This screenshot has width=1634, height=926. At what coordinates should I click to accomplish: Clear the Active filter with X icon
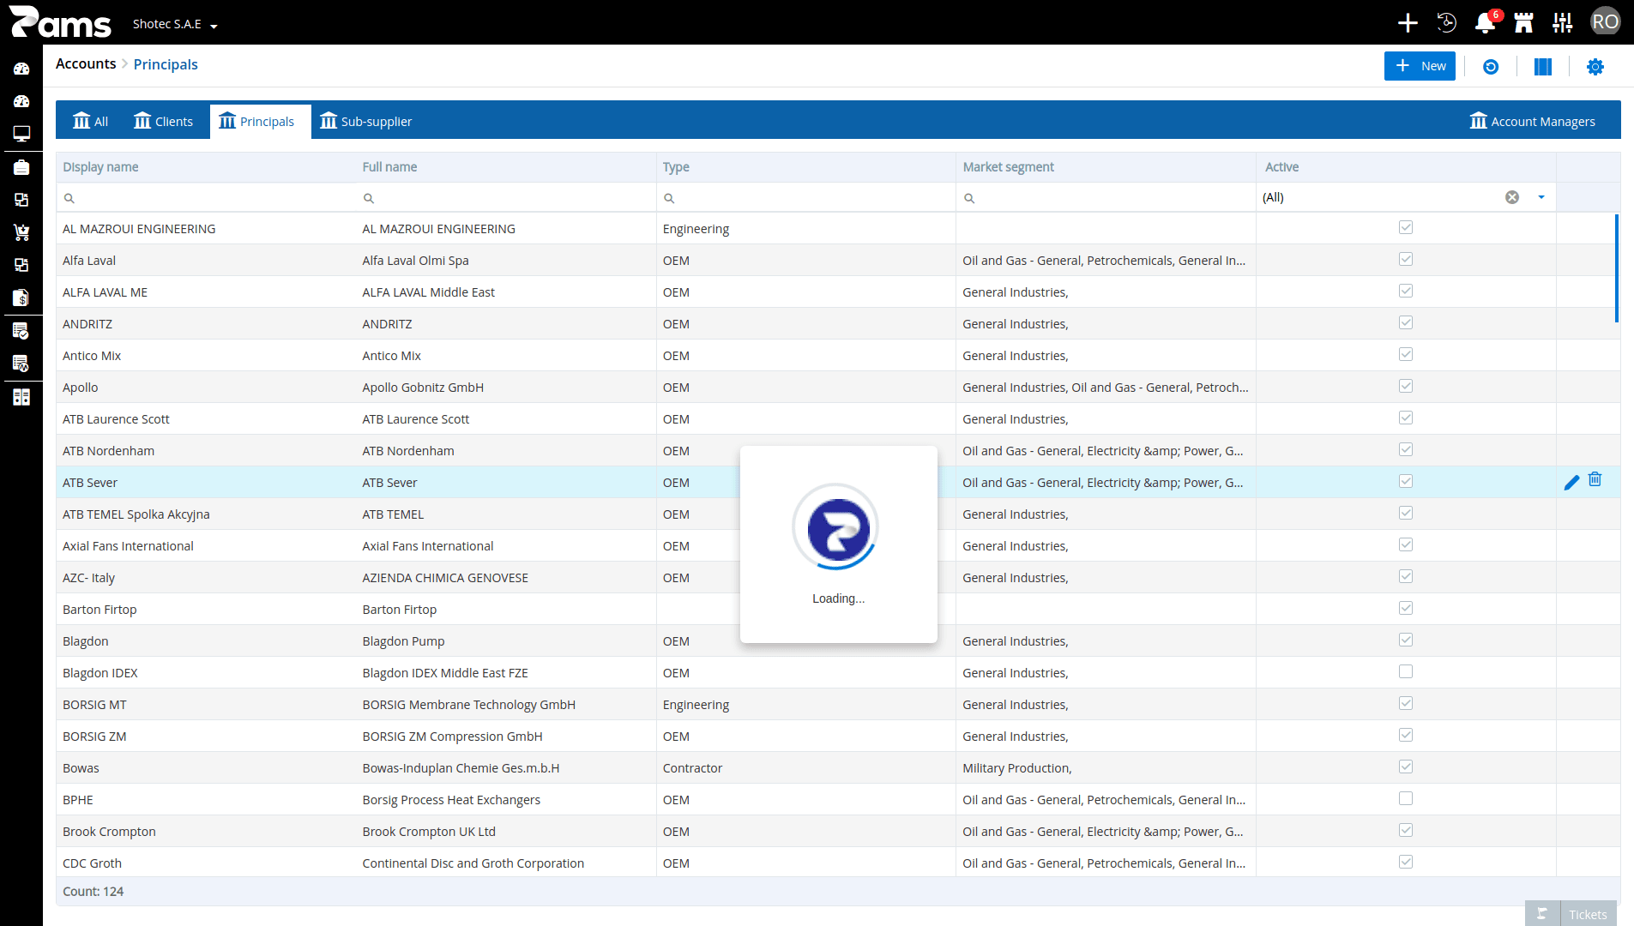coord(1512,197)
